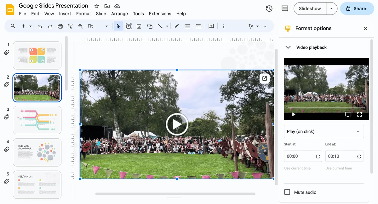Open the Tools menu
This screenshot has width=378, height=204.
(x=138, y=14)
